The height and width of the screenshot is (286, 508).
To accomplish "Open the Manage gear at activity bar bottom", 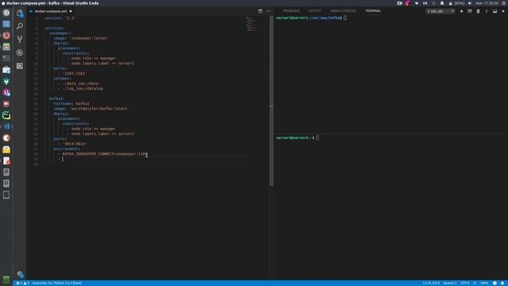I will [20, 275].
